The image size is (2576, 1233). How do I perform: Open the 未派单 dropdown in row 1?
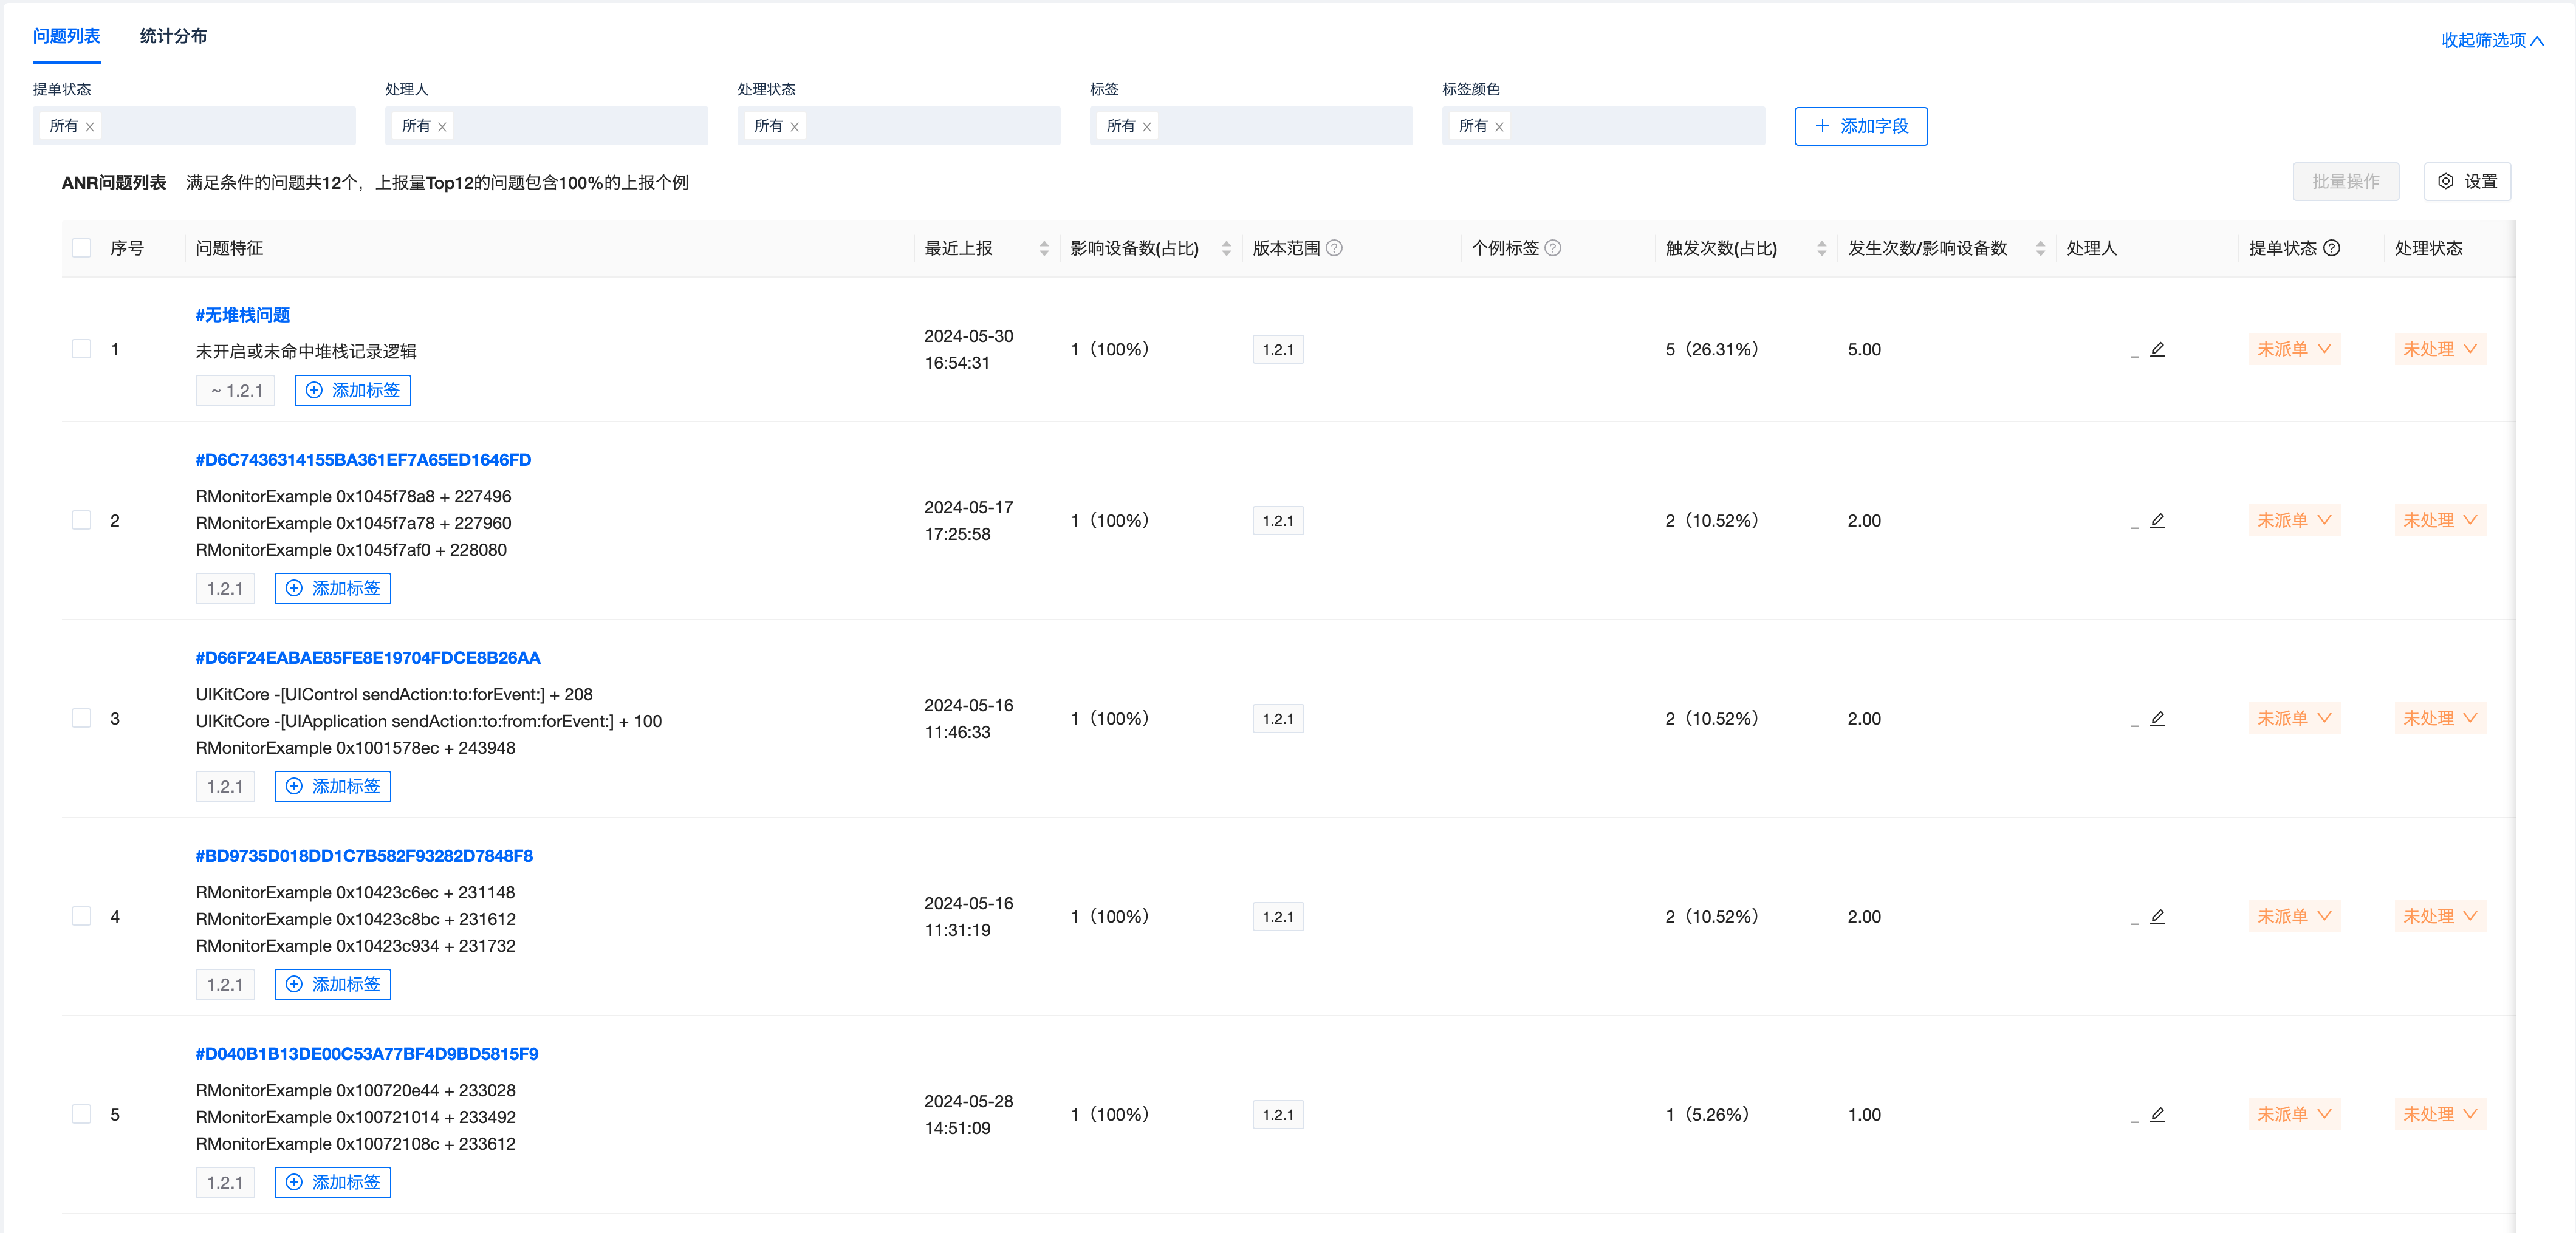point(2294,349)
